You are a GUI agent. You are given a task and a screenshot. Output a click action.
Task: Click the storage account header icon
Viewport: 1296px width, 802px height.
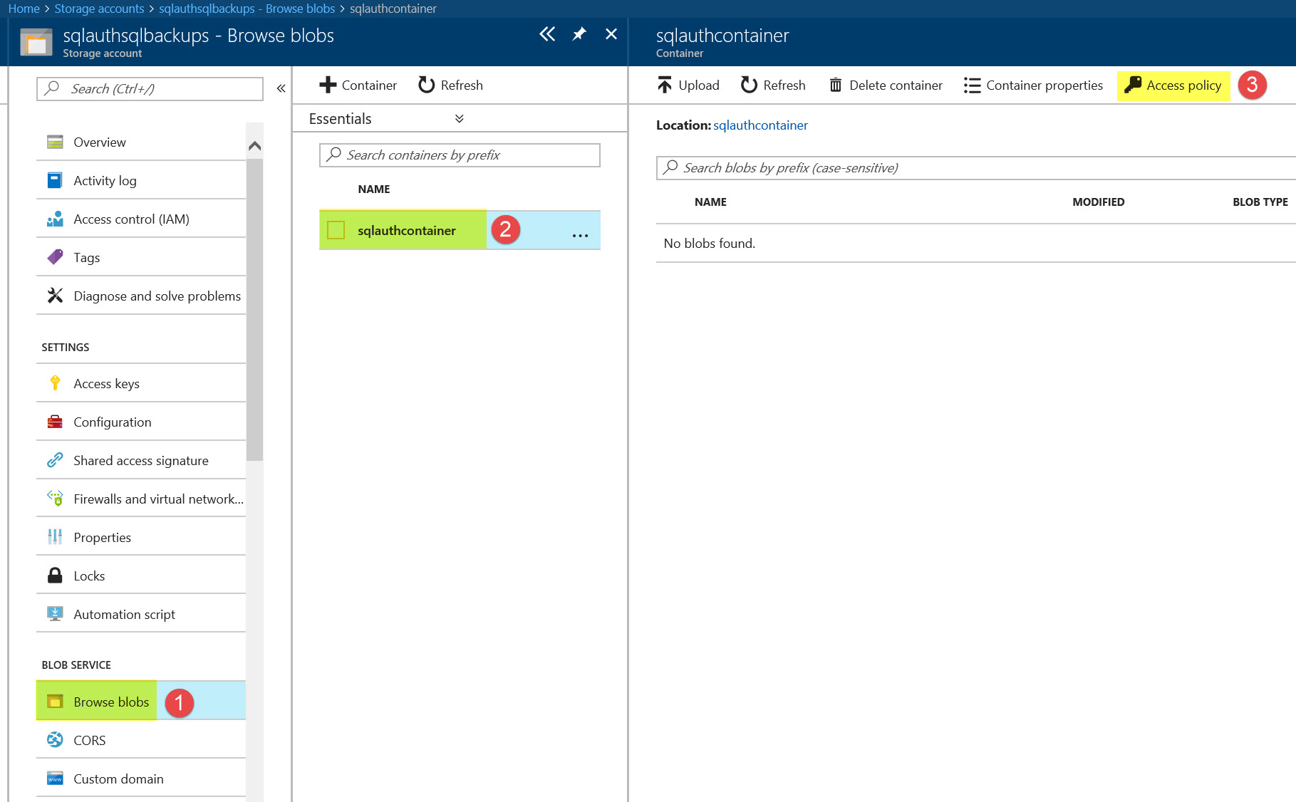[x=36, y=42]
